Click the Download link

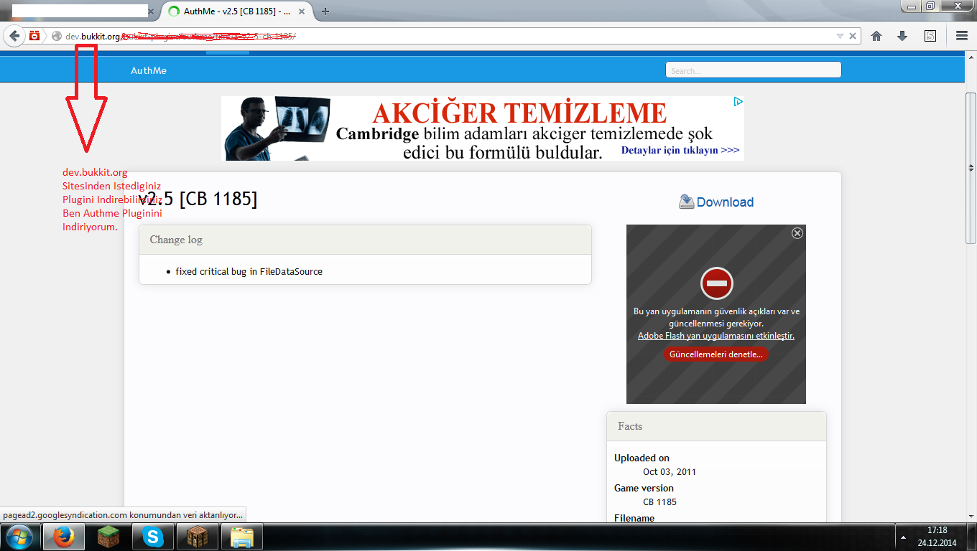click(716, 202)
